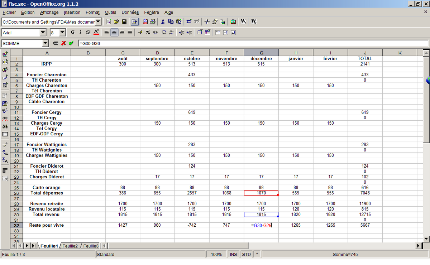Open the Fichier menu
Screen dimensions: 430x265
point(9,12)
